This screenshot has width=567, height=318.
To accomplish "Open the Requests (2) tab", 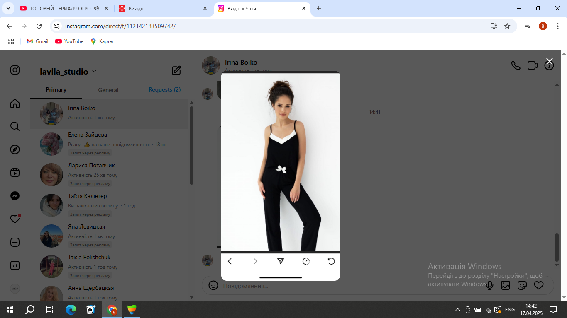I will click(x=164, y=90).
